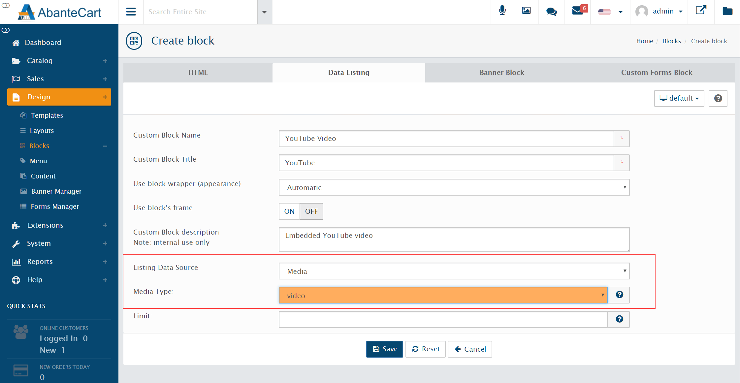Viewport: 740px width, 383px height.
Task: Open the block wrapper Automatic dropdown
Action: [454, 187]
